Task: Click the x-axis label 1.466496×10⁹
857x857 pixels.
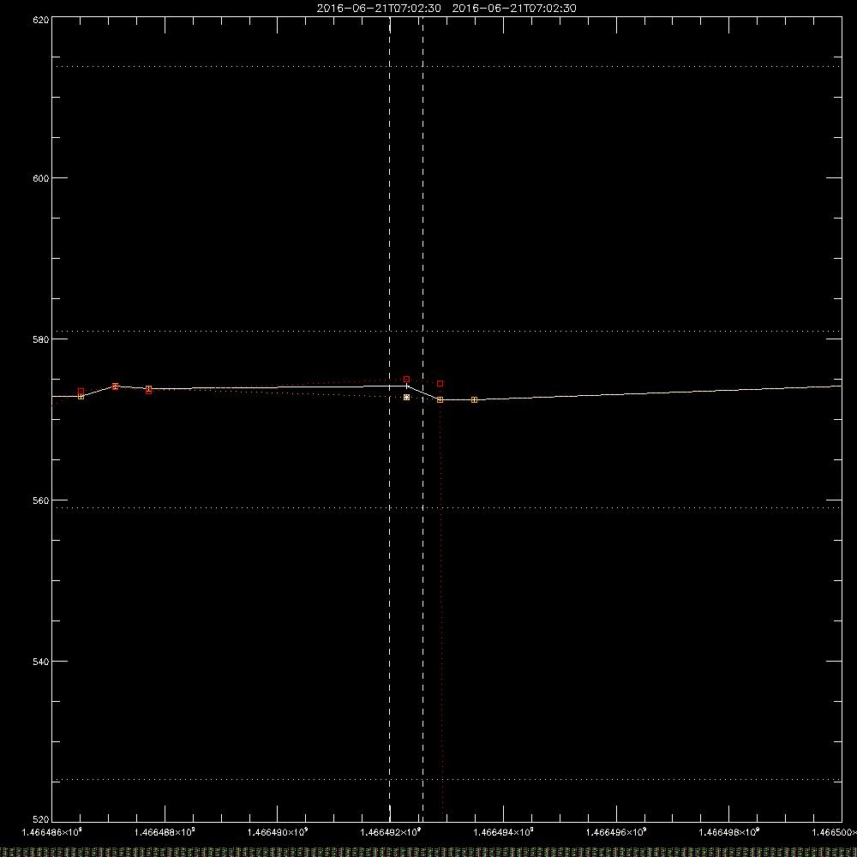Action: [x=616, y=832]
